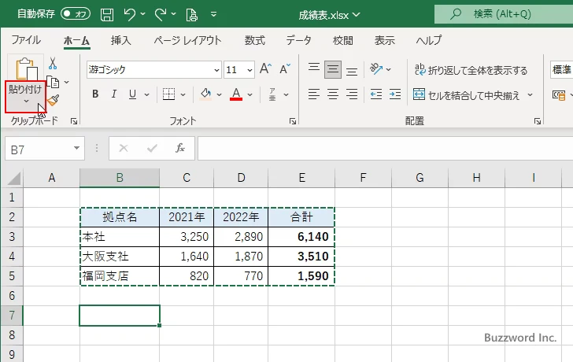
Task: Click cell containing 大阪支社
Action: [120, 256]
